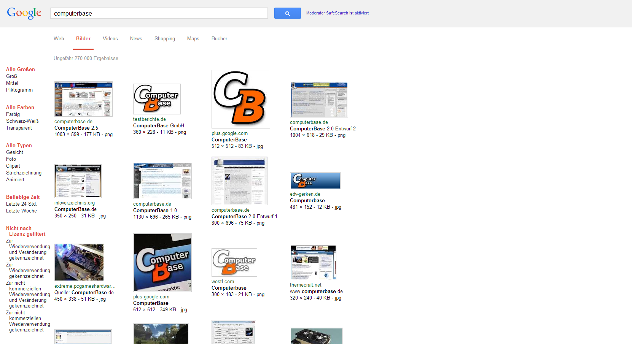Filter by Transparent images
This screenshot has width=632, height=344.
(19, 128)
